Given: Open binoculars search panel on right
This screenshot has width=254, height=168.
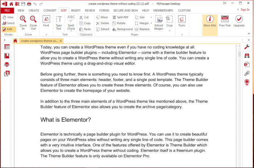Looking at the screenshot, I should coord(247,56).
